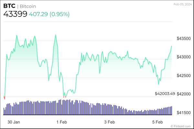Screen dimensions: 194x129
Task: Click the red low marker near 1 Feb
Action: (65, 96)
